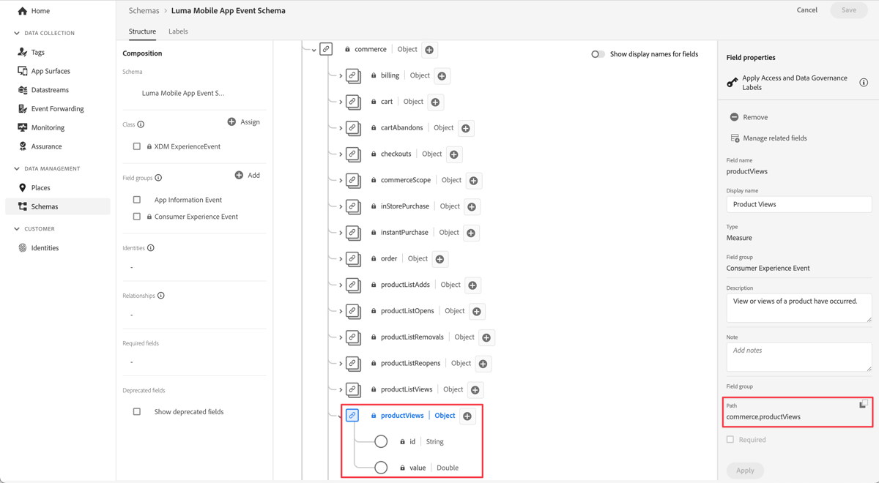The width and height of the screenshot is (879, 483).
Task: Open Schemas via the breadcrumb link
Action: 144,10
